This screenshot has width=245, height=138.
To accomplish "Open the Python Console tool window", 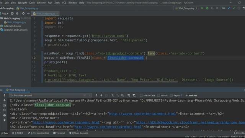I will click(78, 133).
